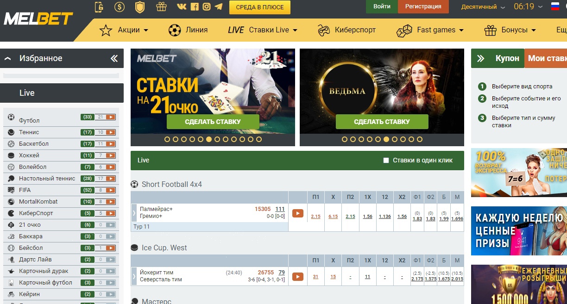This screenshot has width=567, height=304.
Task: Expand the Палмейрас+ match row arrow
Action: 134,213
